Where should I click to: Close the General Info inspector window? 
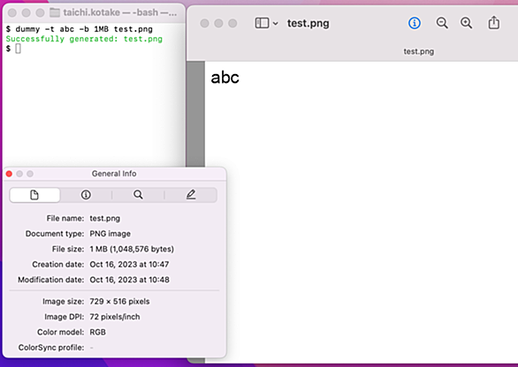tap(9, 174)
